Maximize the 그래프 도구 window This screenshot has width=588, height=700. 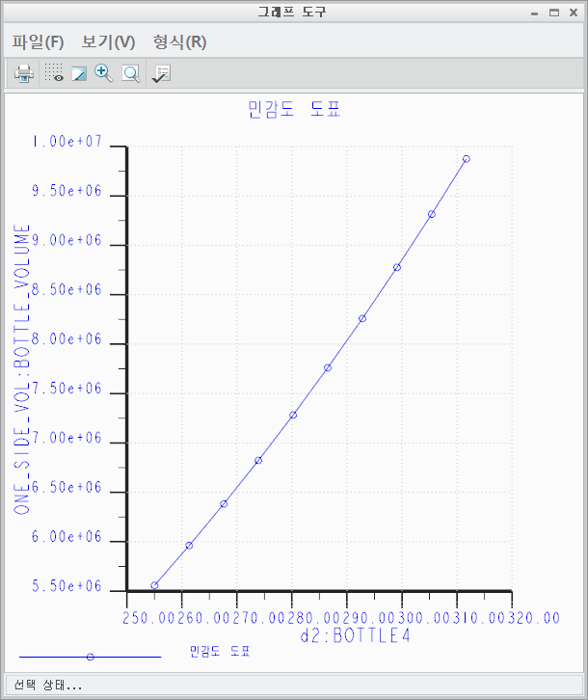[x=554, y=13]
